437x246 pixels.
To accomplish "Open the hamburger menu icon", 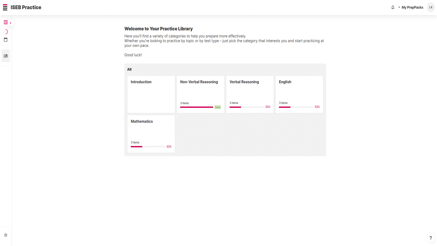I will pyautogui.click(x=5, y=8).
